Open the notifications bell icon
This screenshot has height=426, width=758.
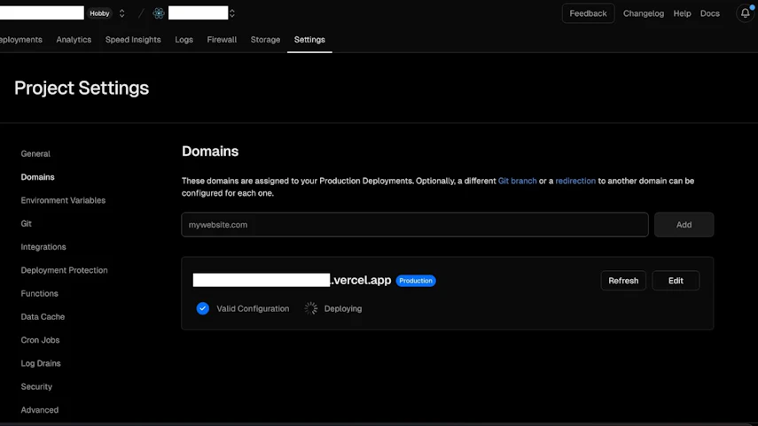click(x=746, y=13)
